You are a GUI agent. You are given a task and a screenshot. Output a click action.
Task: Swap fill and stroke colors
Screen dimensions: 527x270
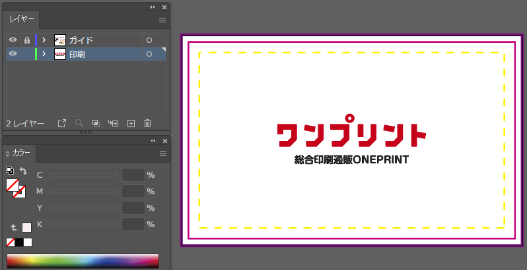(x=24, y=171)
